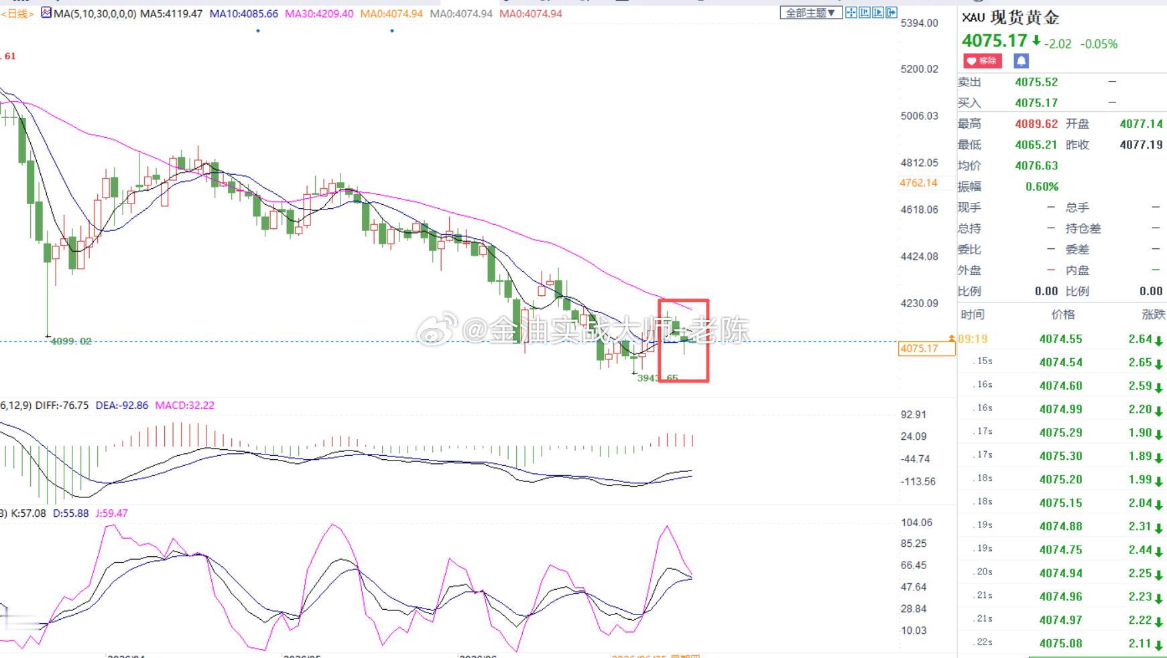The width and height of the screenshot is (1167, 658).
Task: Click the tick price 4075.30
Action: pos(1061,457)
